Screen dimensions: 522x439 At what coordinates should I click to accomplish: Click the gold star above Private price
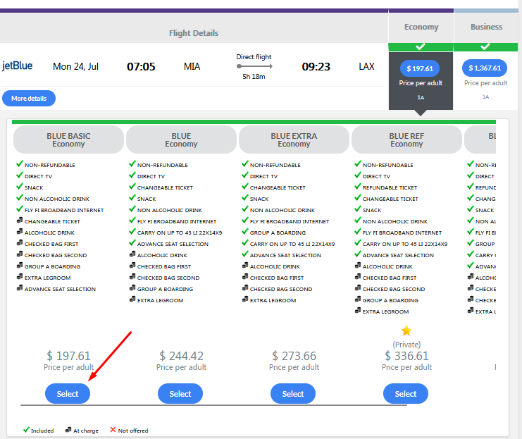[406, 330]
